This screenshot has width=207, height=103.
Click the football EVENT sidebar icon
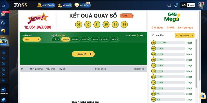tap(4, 14)
